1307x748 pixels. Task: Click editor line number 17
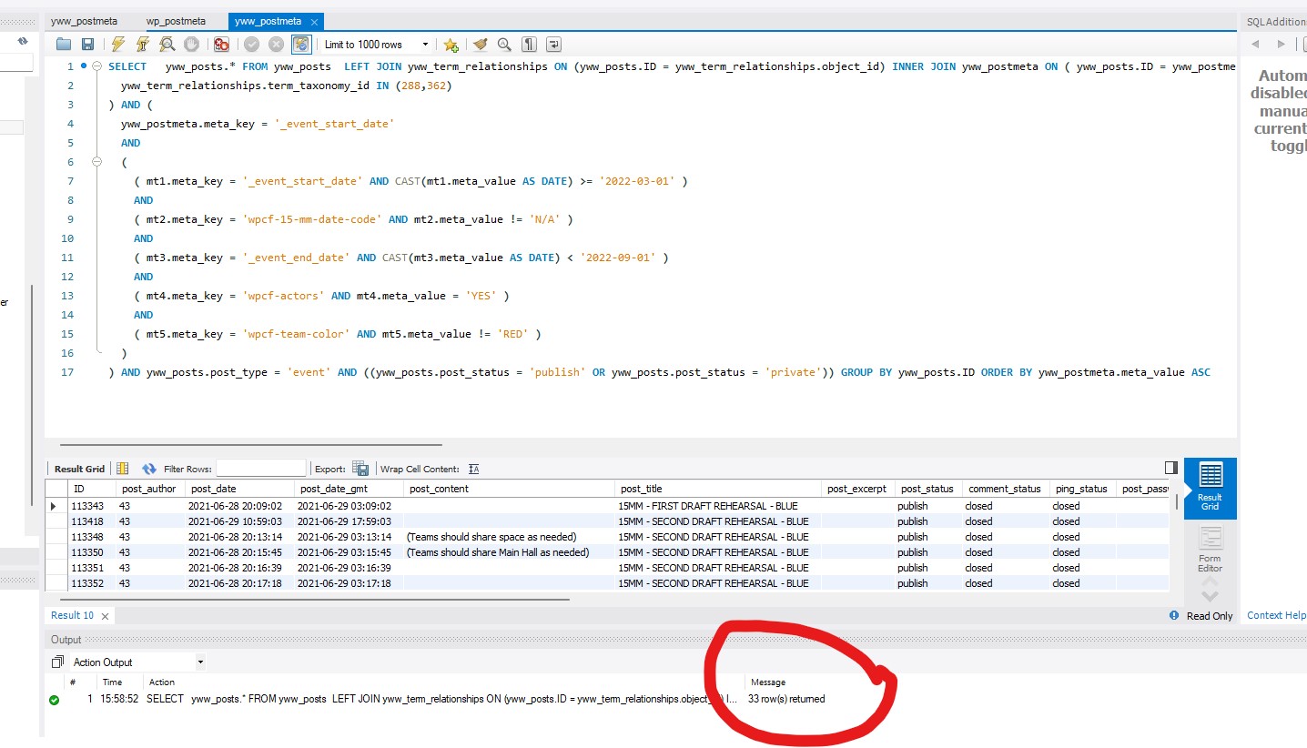67,372
